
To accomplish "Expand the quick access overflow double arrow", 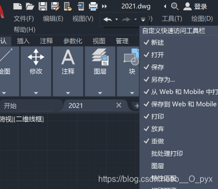I will [105, 6].
